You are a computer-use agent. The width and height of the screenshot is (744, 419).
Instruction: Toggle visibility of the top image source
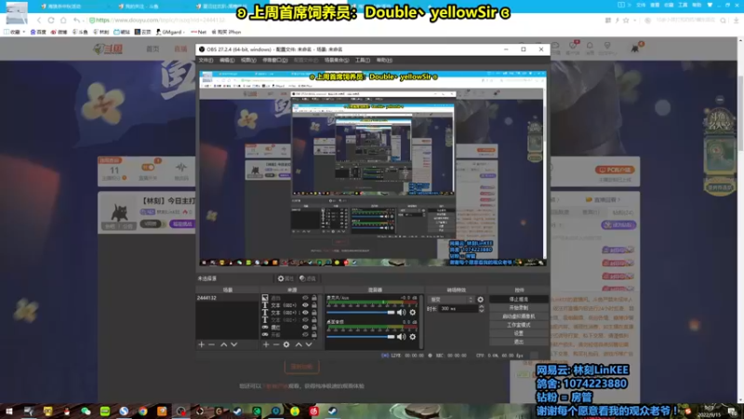coord(305,298)
